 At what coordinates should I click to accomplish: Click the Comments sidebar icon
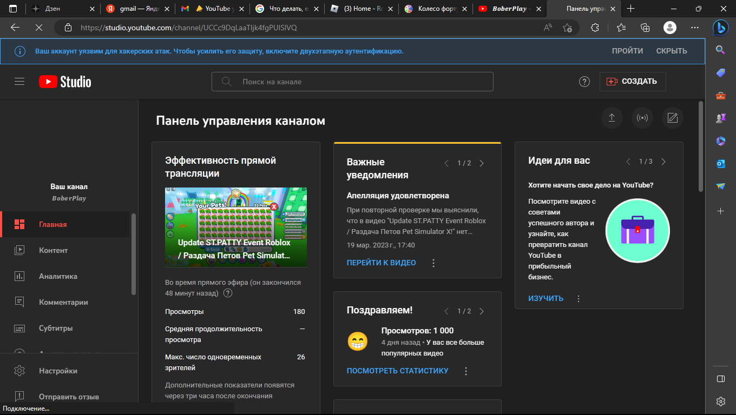click(x=19, y=302)
